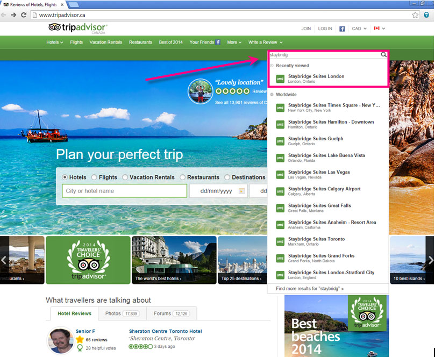
Task: Click See all 13,901 reviews link
Action: click(x=241, y=102)
